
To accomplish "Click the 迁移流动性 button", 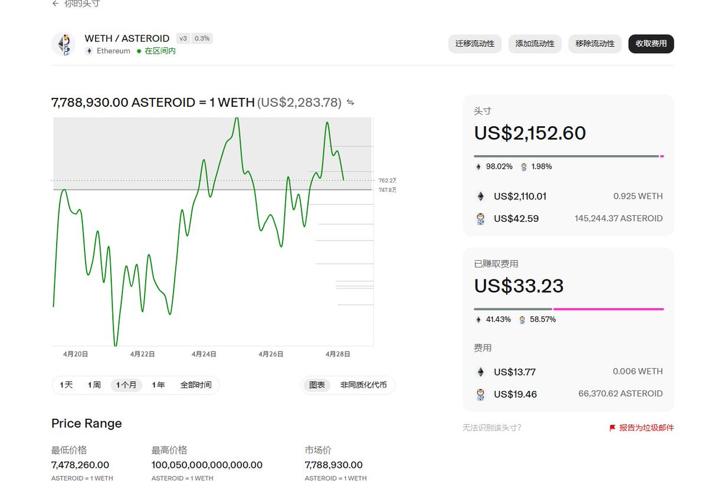I will (x=475, y=44).
